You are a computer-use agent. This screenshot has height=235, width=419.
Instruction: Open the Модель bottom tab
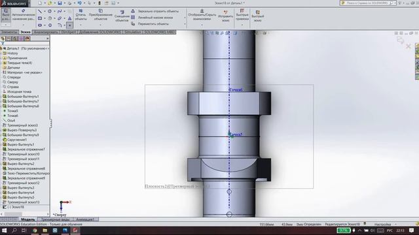pyautogui.click(x=27, y=219)
